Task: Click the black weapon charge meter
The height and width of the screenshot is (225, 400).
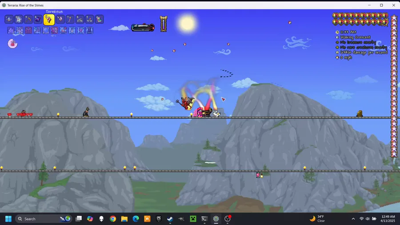Action: coord(143,27)
